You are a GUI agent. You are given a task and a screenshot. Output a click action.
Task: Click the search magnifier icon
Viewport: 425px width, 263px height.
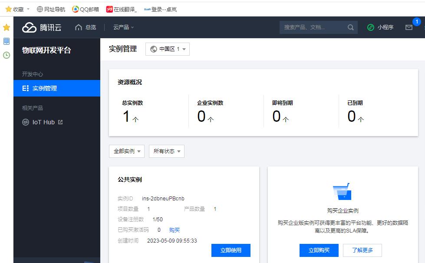350,27
